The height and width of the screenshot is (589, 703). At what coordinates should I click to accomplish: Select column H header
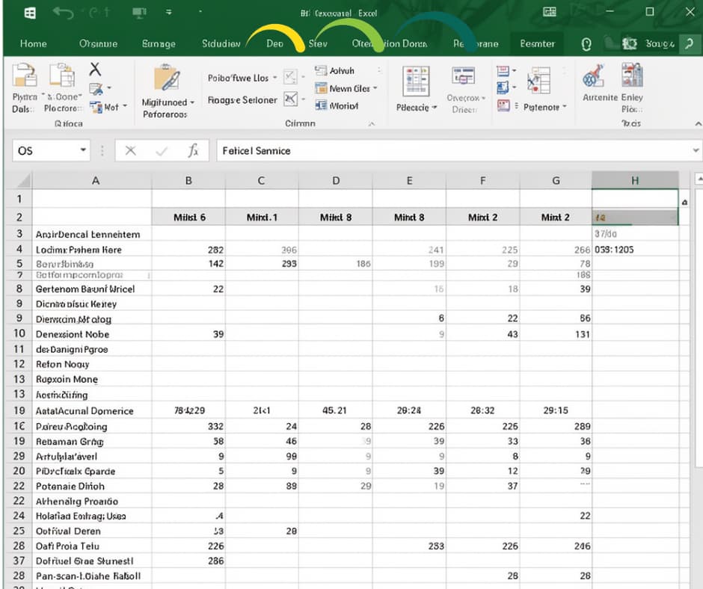coord(635,180)
